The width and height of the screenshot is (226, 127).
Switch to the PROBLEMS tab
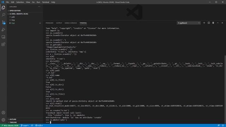(49, 23)
